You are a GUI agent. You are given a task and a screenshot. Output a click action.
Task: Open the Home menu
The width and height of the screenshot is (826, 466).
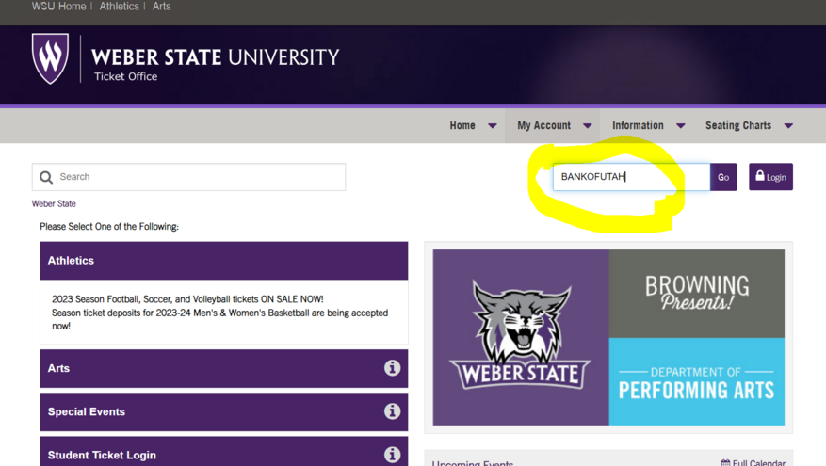click(x=462, y=125)
